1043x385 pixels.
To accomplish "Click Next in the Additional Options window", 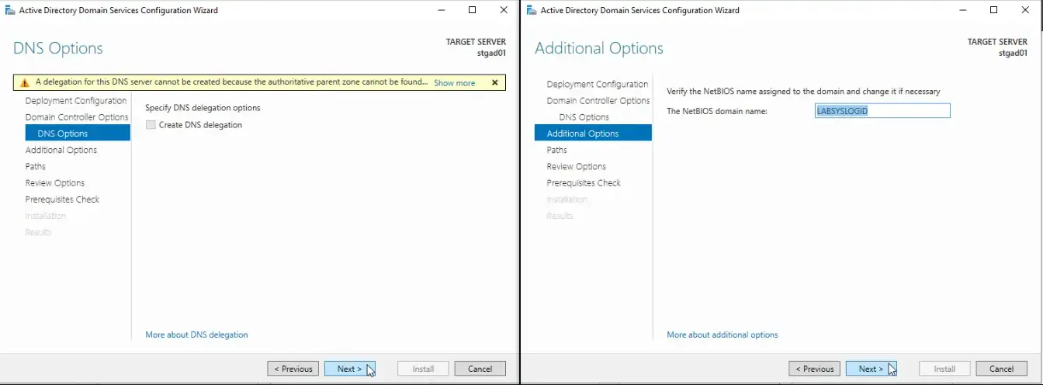I will (x=871, y=369).
